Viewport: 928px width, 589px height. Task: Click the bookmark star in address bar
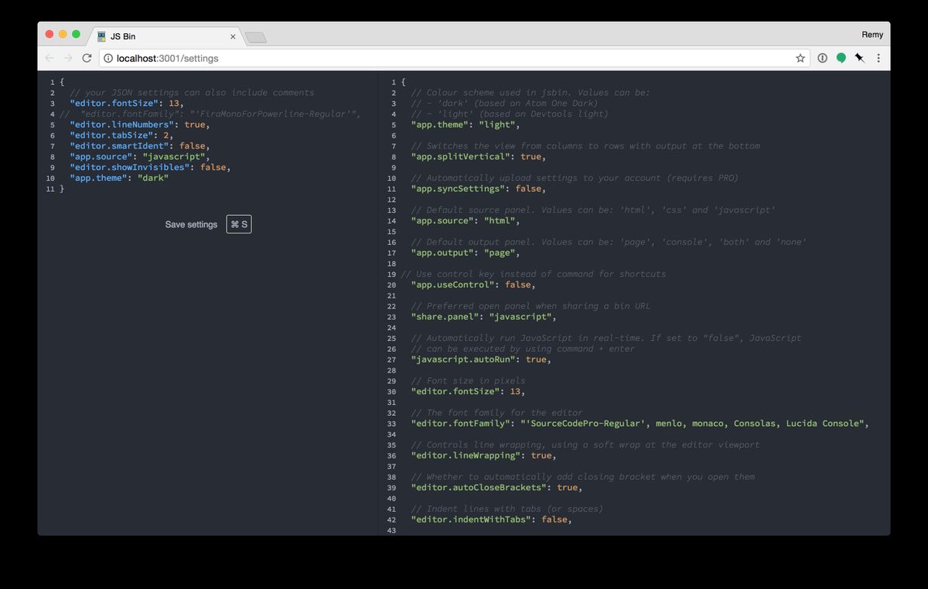pyautogui.click(x=800, y=58)
